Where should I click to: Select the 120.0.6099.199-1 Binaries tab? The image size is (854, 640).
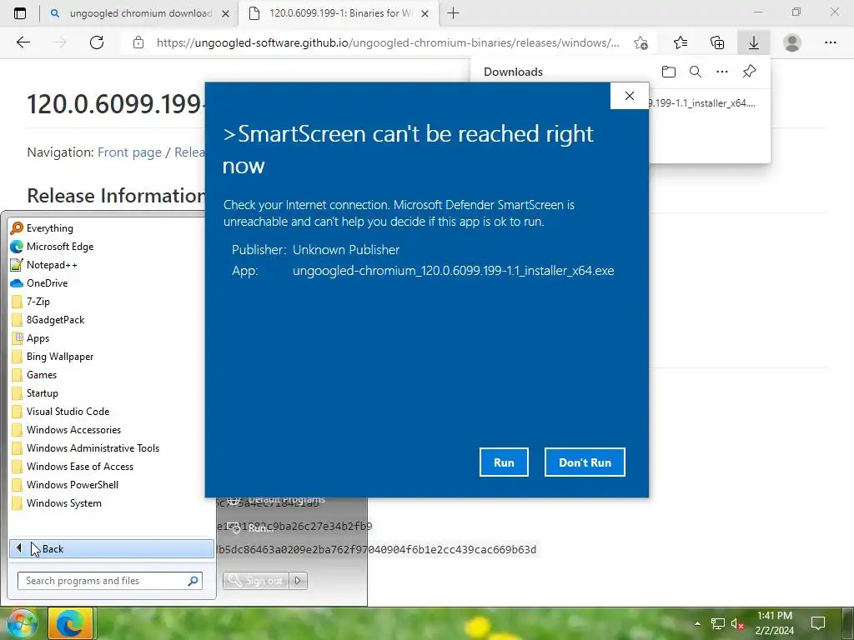pos(340,13)
